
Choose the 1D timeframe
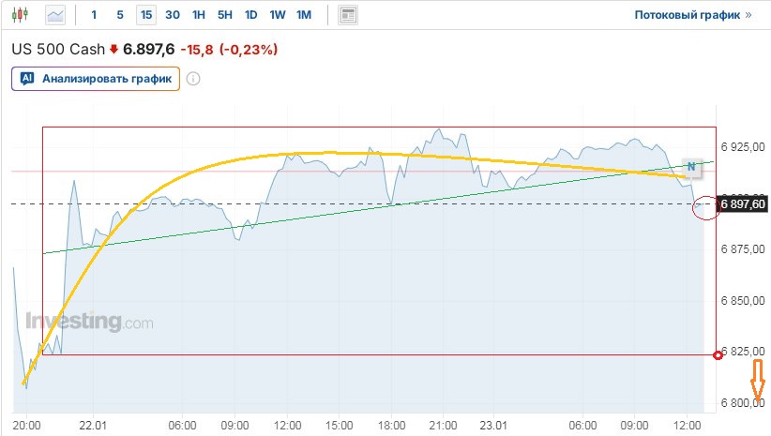[251, 15]
